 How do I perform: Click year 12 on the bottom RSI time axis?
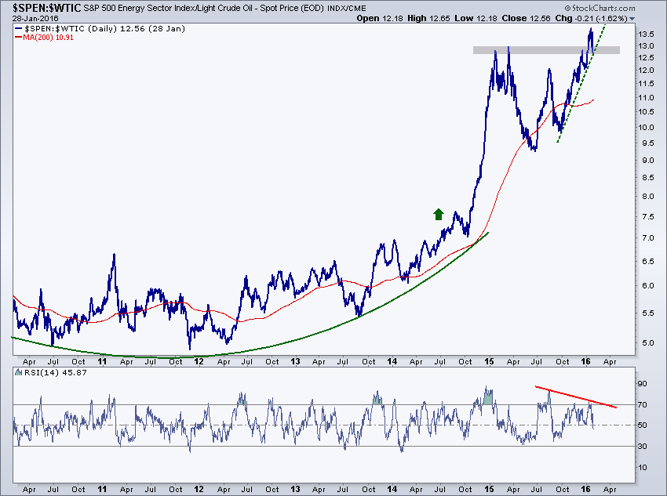199,489
